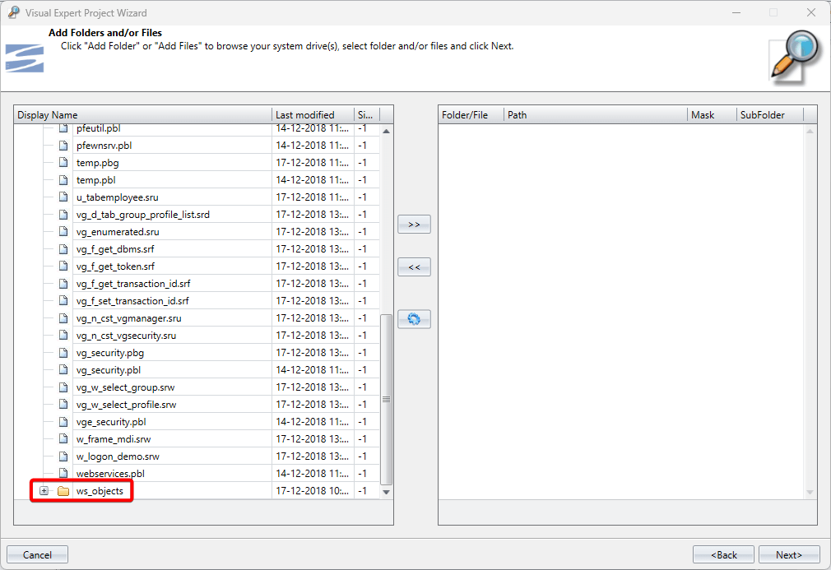
Task: Click the ws_objects folder icon
Action: coord(63,491)
